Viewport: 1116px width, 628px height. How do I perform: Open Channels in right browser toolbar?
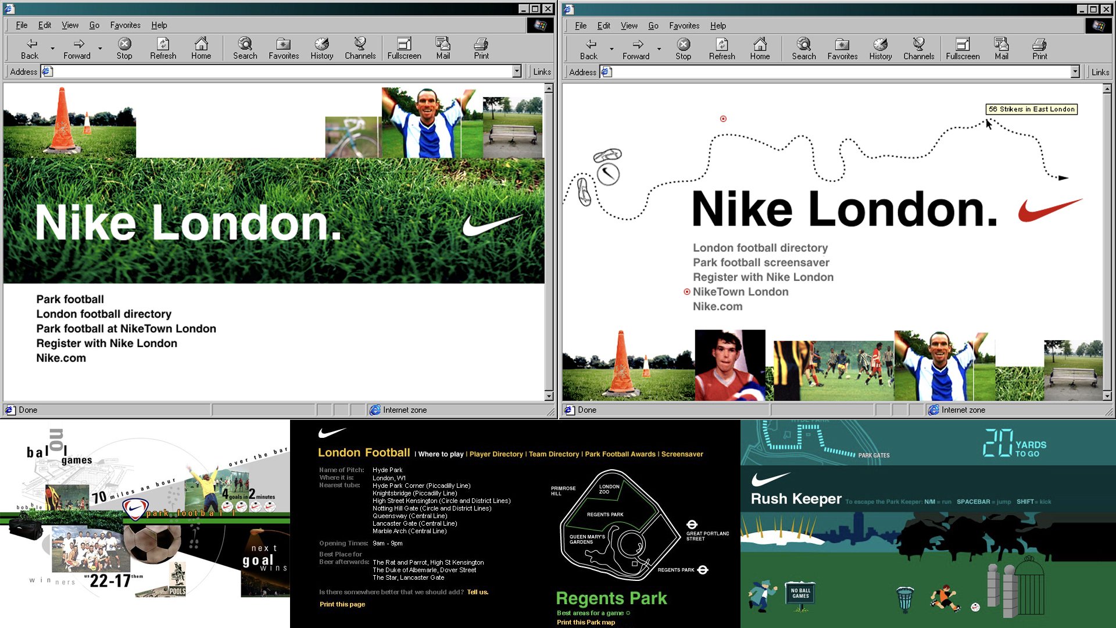click(919, 49)
